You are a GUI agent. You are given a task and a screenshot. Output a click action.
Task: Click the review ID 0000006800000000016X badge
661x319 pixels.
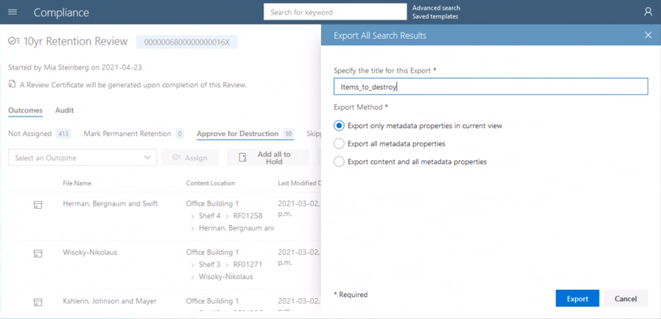(x=187, y=41)
